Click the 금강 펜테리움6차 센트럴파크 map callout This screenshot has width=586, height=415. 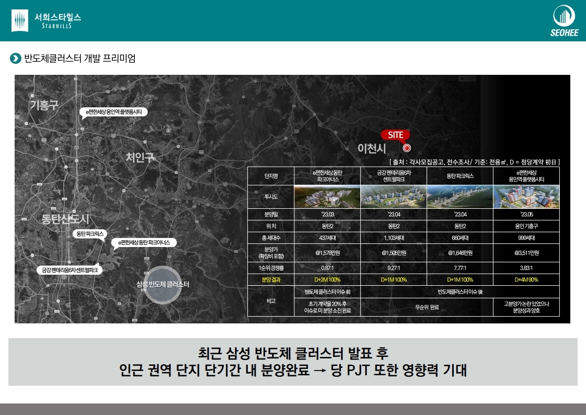70,270
